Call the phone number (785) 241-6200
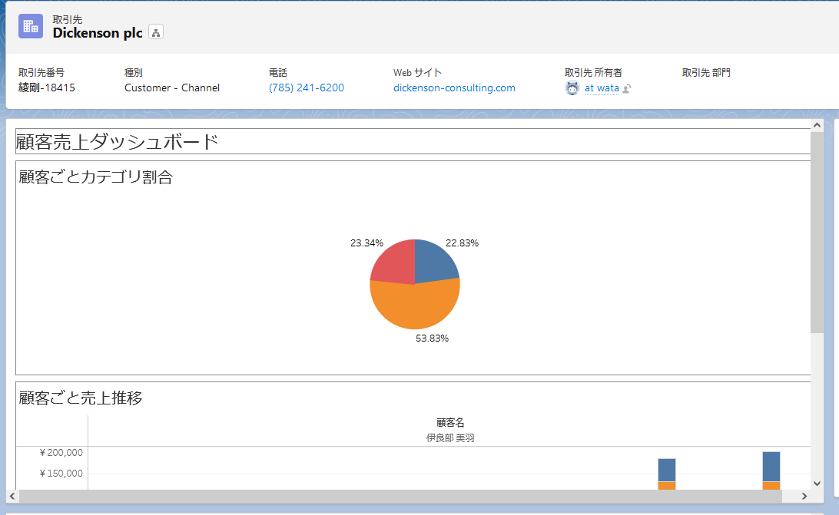 click(306, 87)
